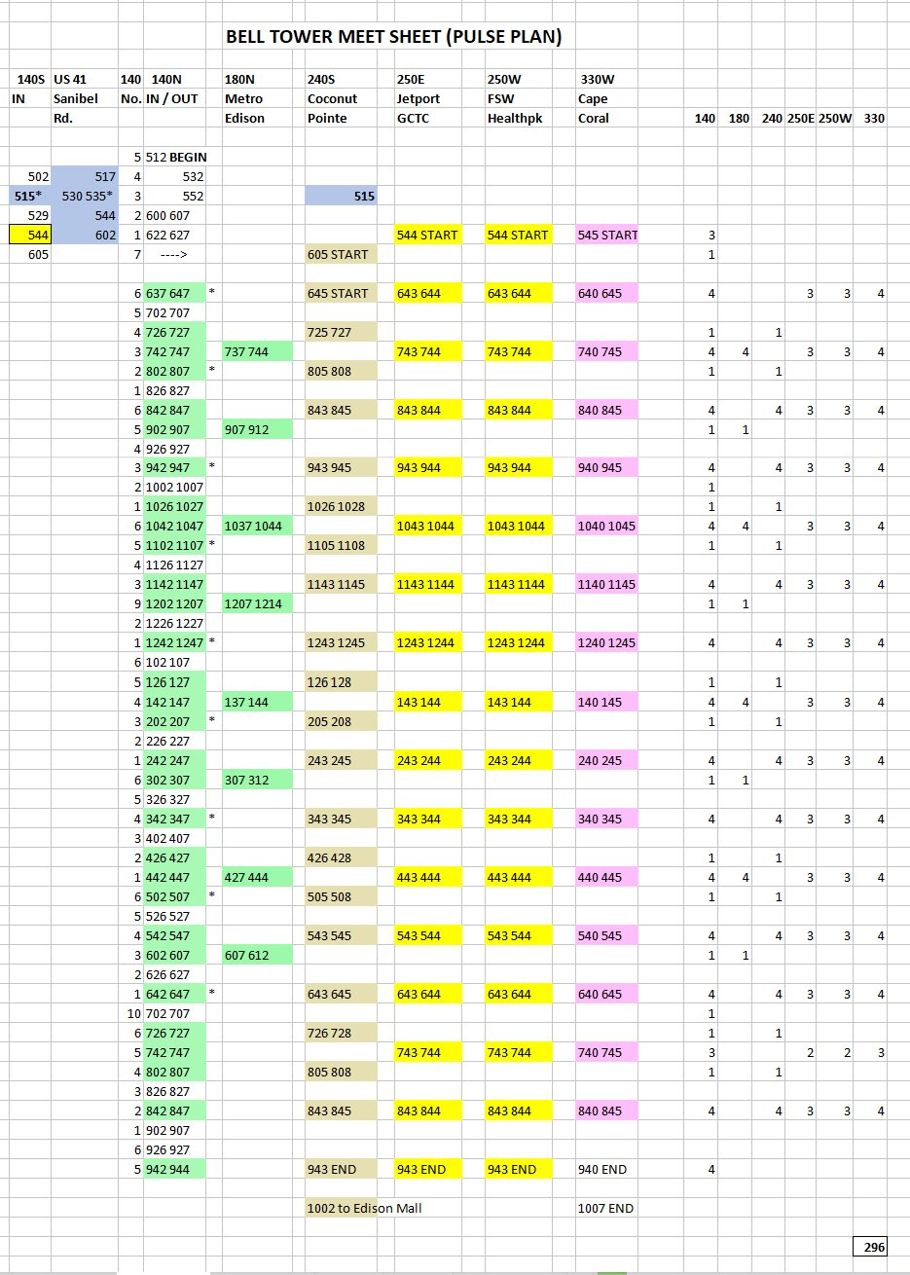Select the 530 535* cell
Viewport: 910px width, 1275px height.
pyautogui.click(x=86, y=196)
